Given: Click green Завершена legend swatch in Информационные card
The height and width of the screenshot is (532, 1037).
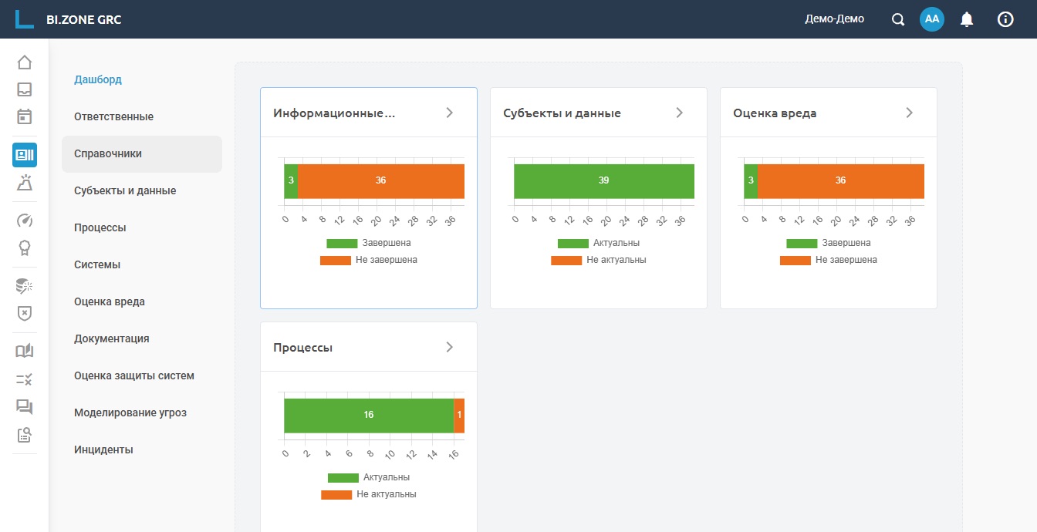Looking at the screenshot, I should [342, 243].
